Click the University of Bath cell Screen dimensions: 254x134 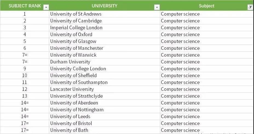(x=105, y=130)
